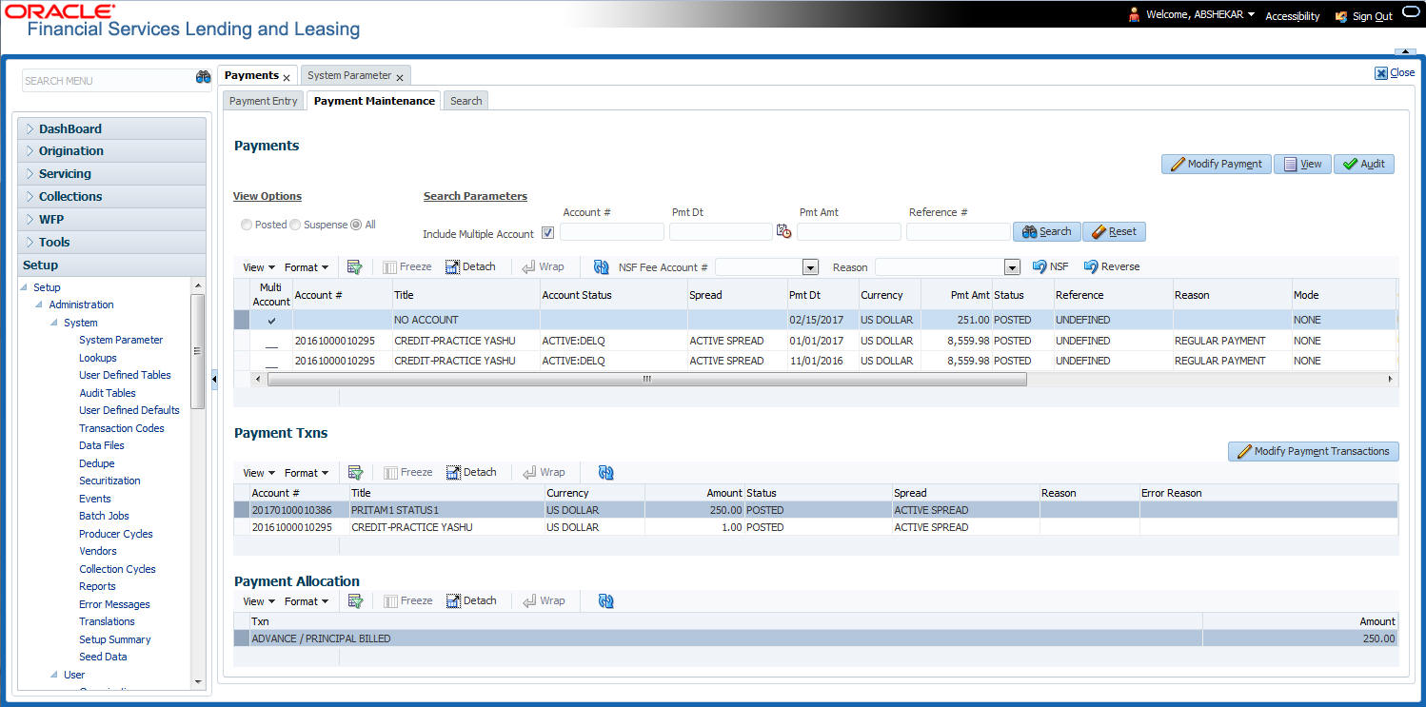Switch to the System Parameter tab

pos(349,76)
